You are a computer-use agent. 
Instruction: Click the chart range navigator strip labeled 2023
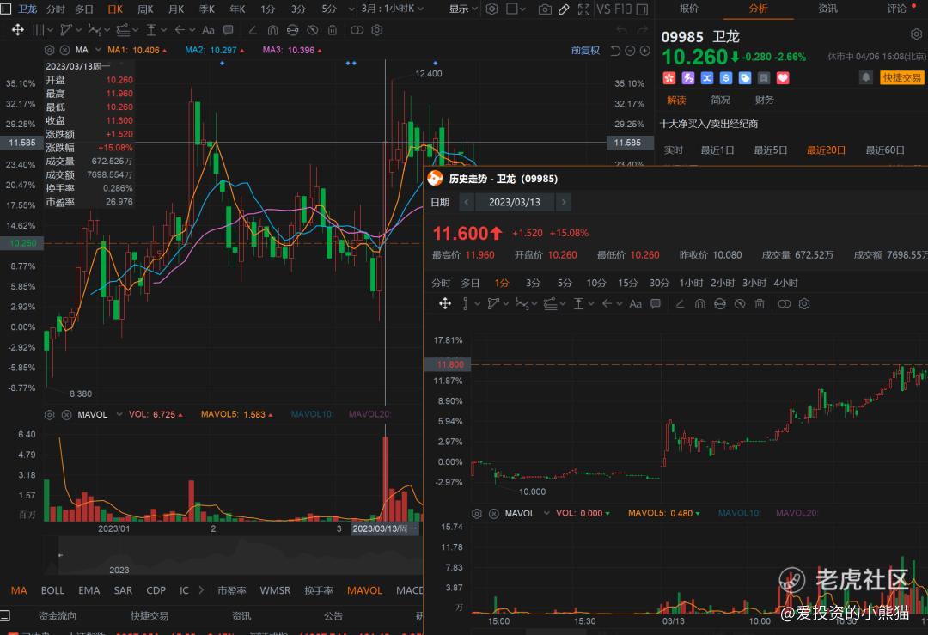(240, 555)
